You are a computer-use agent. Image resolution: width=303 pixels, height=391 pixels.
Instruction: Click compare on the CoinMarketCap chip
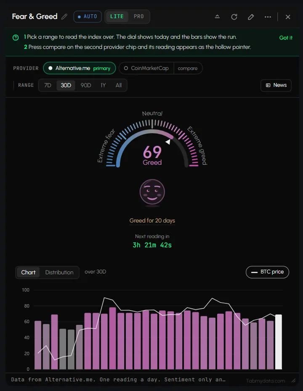pyautogui.click(x=188, y=68)
